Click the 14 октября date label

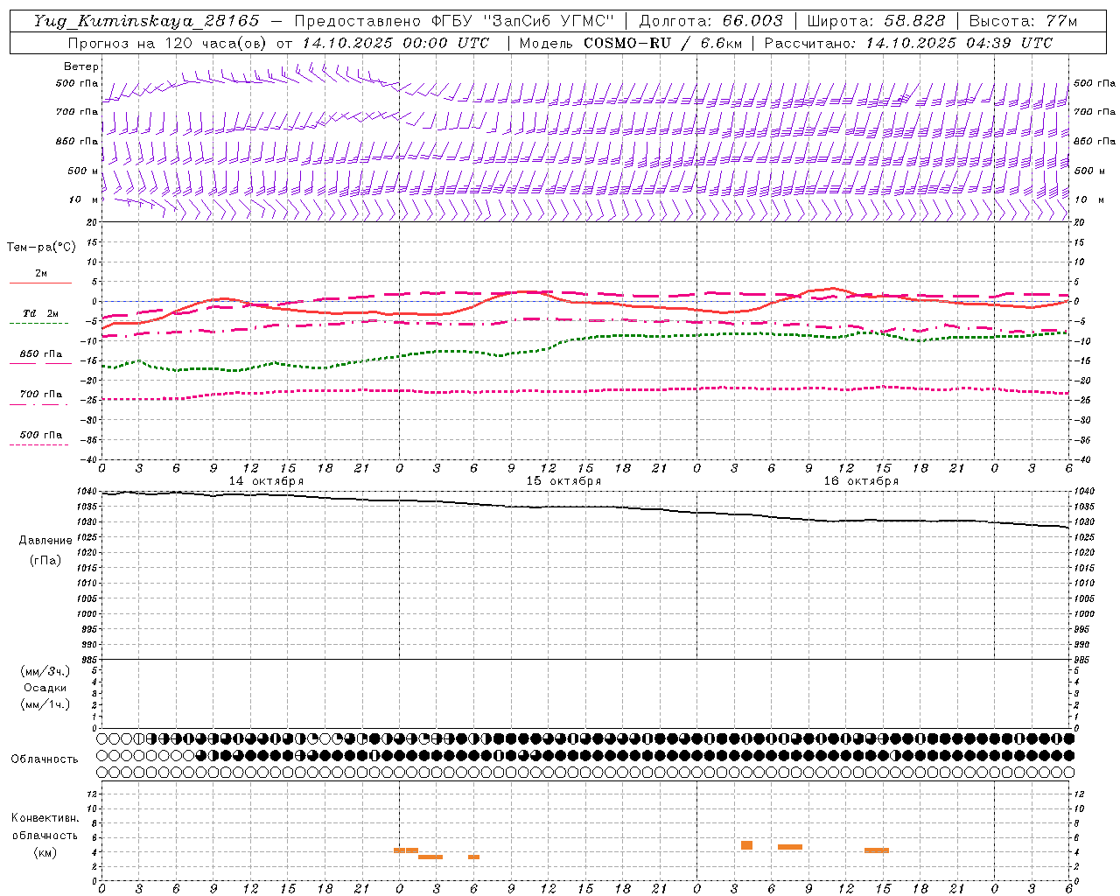[266, 481]
